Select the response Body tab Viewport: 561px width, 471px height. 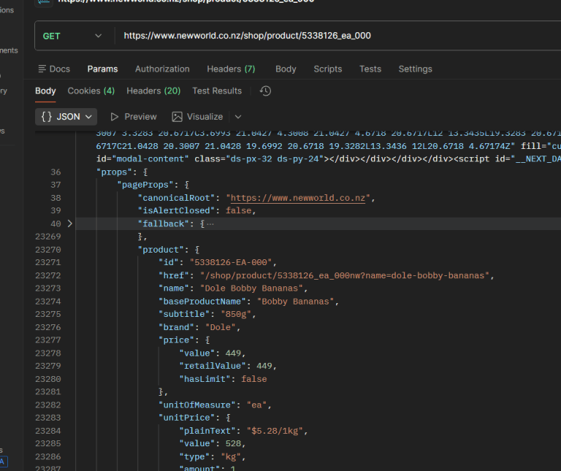(x=45, y=91)
